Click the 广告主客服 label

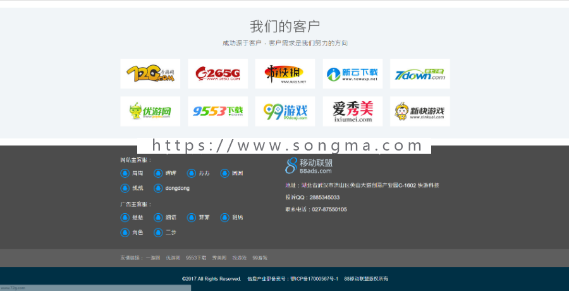pos(136,204)
